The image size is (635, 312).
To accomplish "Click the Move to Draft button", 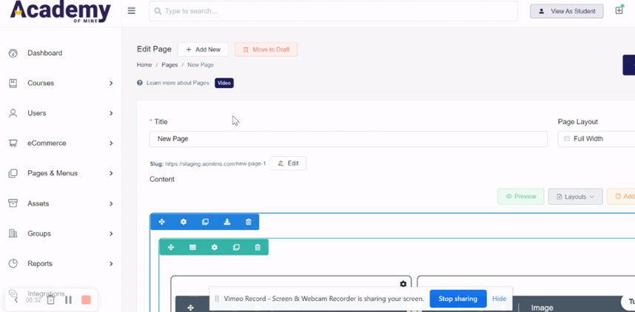I will pos(266,50).
